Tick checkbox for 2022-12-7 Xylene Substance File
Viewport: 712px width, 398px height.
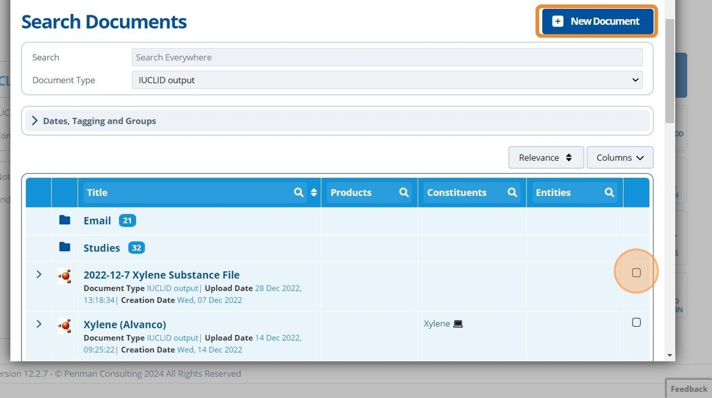click(x=636, y=272)
